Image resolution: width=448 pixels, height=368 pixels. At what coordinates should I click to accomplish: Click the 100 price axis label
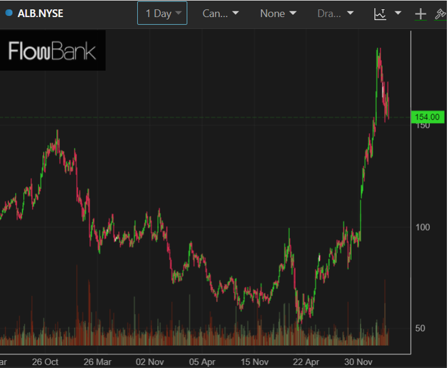[422, 227]
